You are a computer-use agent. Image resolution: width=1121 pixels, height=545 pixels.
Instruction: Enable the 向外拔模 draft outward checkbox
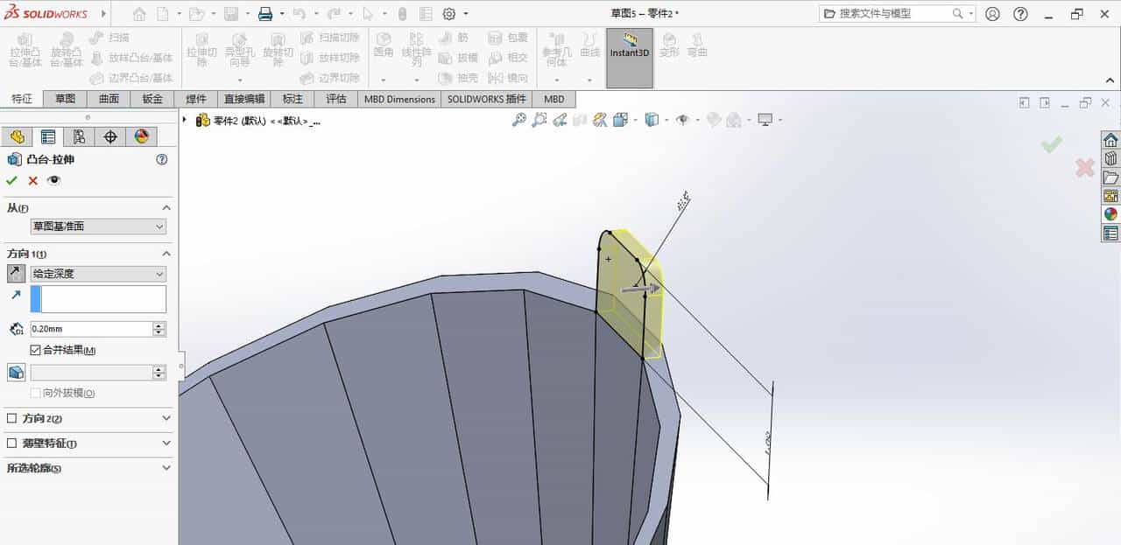pyautogui.click(x=34, y=394)
